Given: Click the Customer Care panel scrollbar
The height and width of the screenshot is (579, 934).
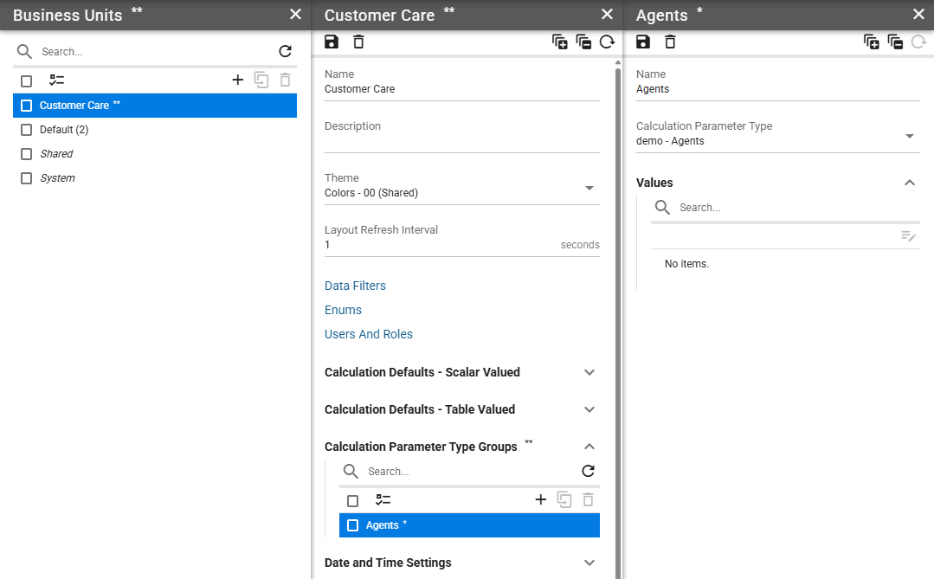Looking at the screenshot, I should (x=618, y=322).
